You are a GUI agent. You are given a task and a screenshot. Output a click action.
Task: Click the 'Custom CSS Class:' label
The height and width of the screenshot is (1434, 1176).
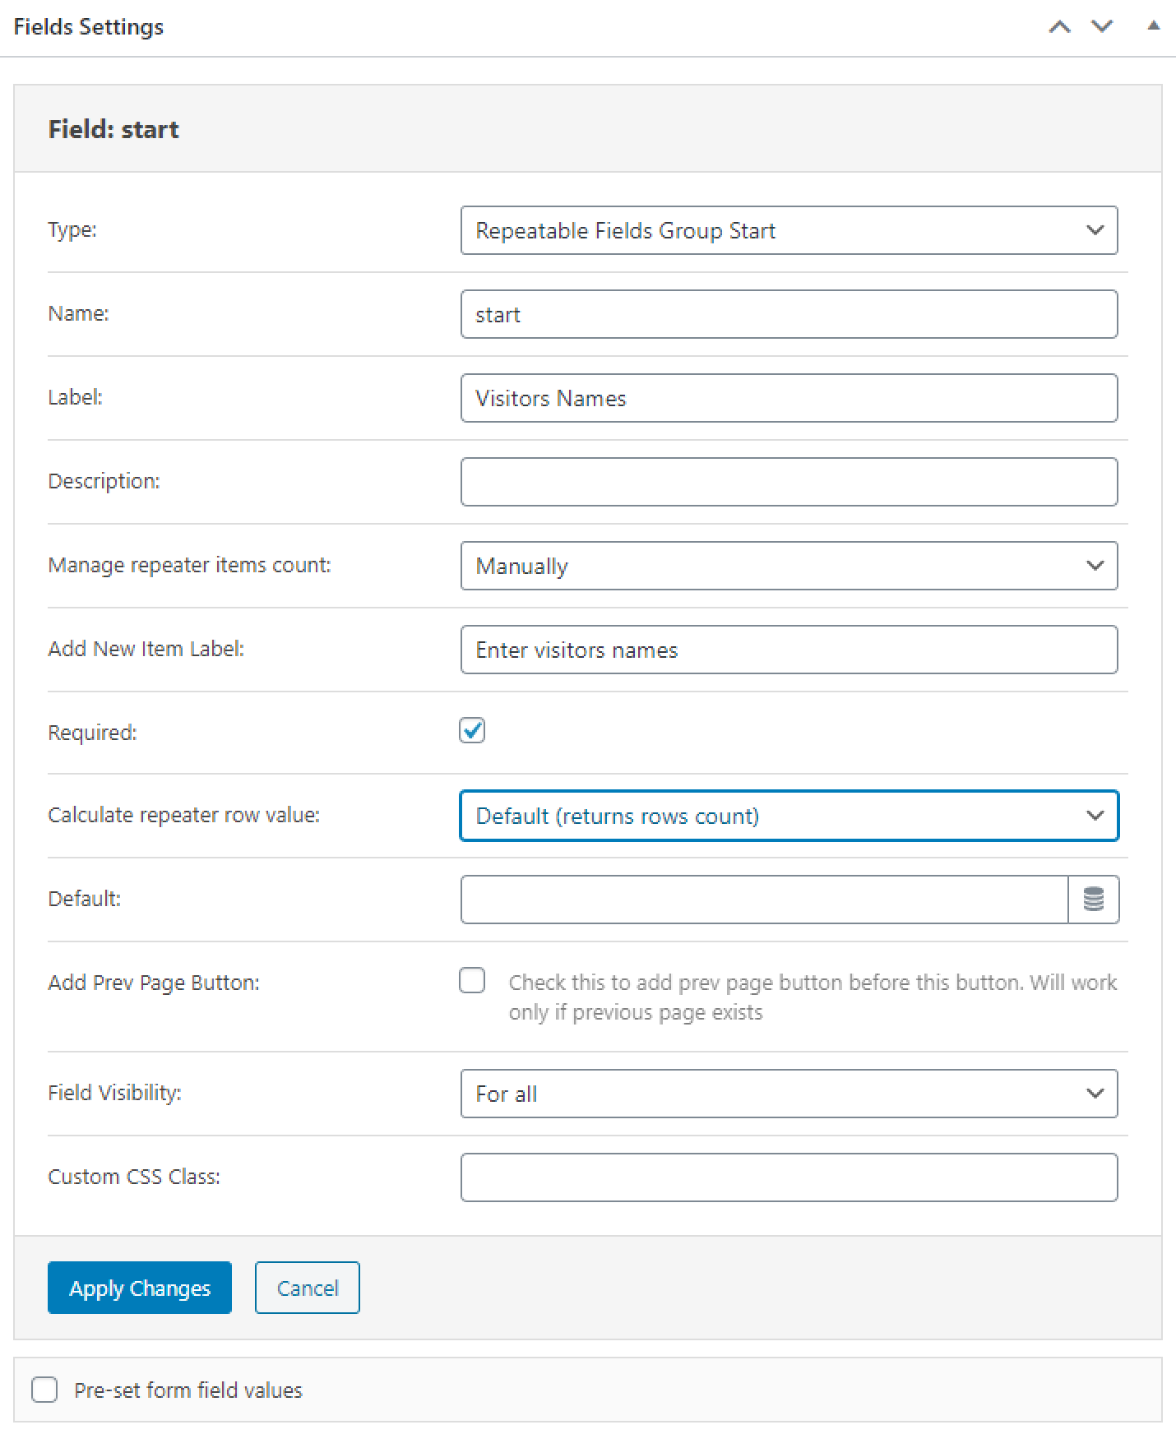click(134, 1177)
